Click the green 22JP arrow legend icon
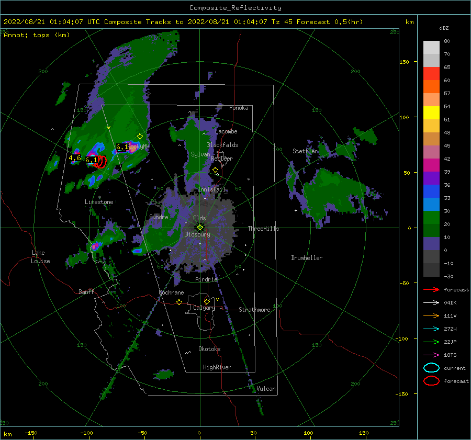This screenshot has height=440, width=471. (x=431, y=342)
